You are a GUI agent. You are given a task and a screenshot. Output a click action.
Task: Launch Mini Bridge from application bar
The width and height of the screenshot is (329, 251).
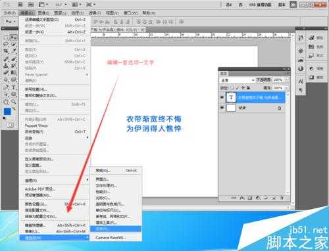(x=31, y=5)
